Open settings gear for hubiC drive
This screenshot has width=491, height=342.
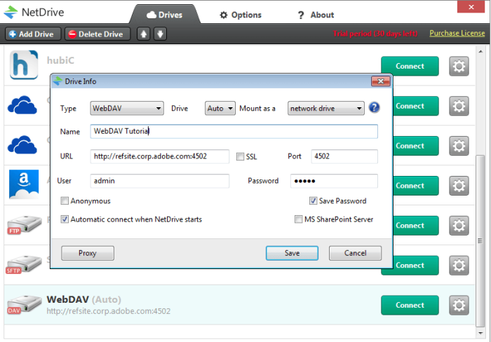tap(459, 66)
